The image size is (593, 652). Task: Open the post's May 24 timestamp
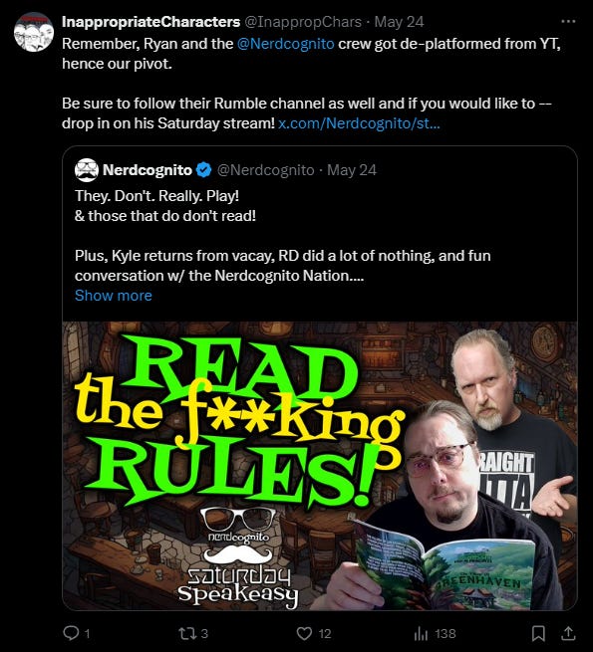click(399, 22)
